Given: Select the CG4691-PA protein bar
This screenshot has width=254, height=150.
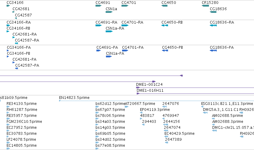Looking at the screenshot, I should click(98, 50).
